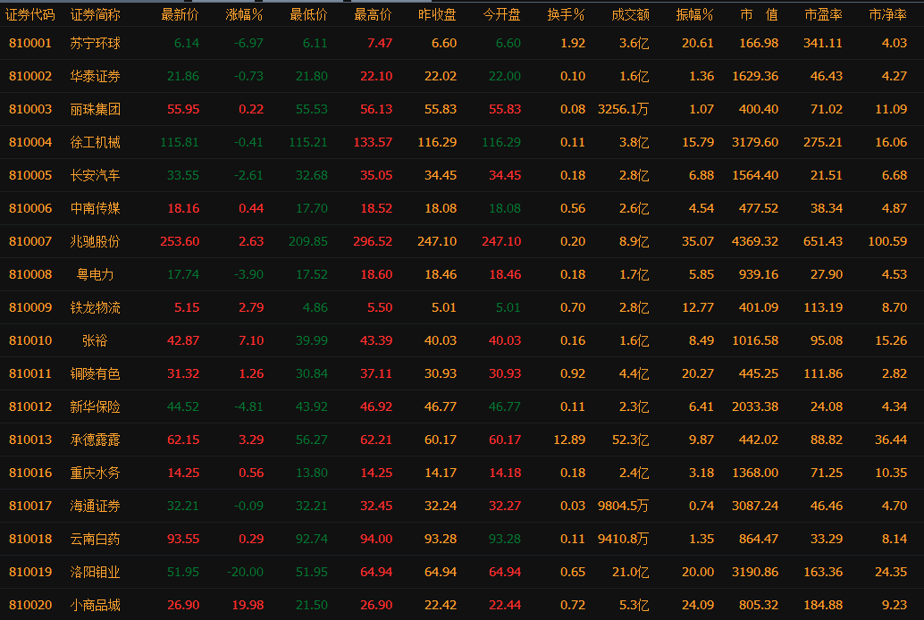Select 兆驰股份 in the list
The image size is (924, 620).
95,241
